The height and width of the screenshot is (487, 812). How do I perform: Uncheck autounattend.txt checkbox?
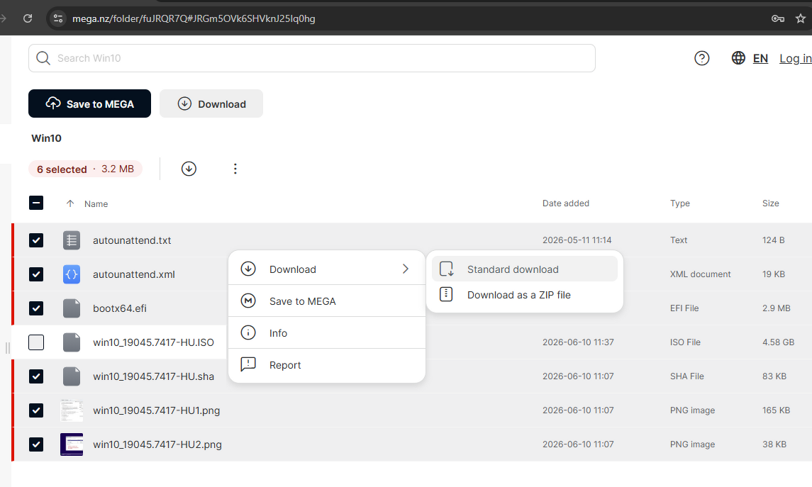pos(36,240)
